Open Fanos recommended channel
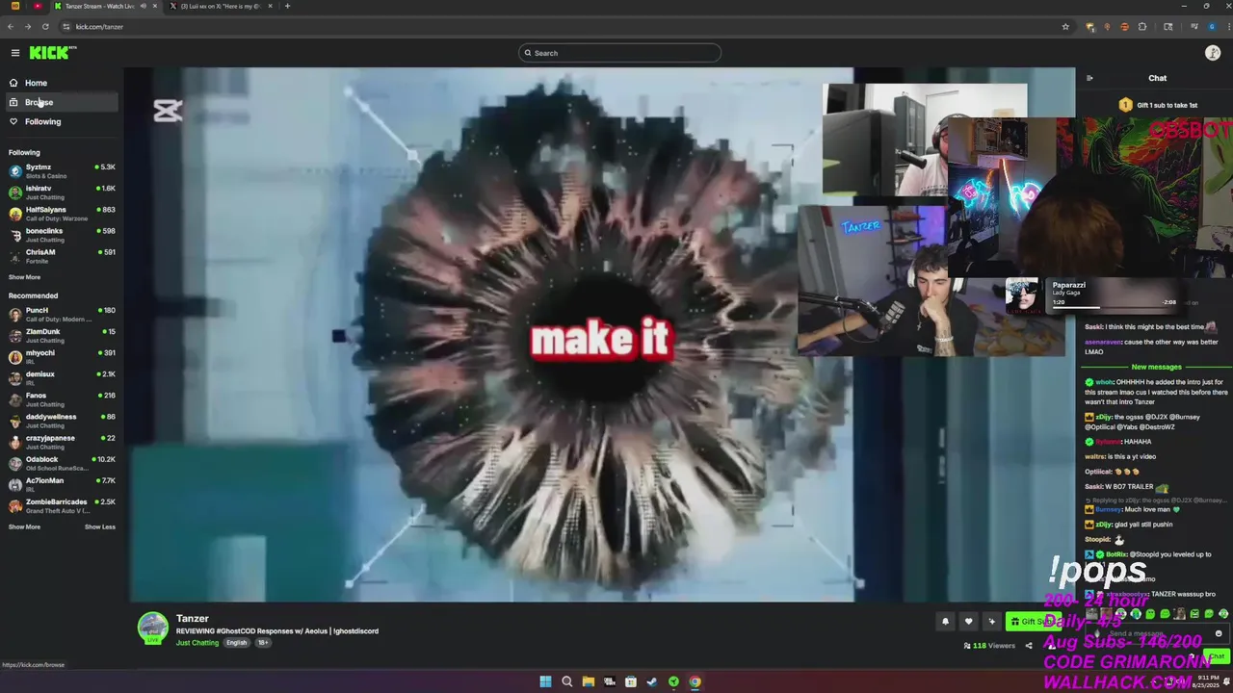Viewport: 1233px width, 693px height. [62, 399]
